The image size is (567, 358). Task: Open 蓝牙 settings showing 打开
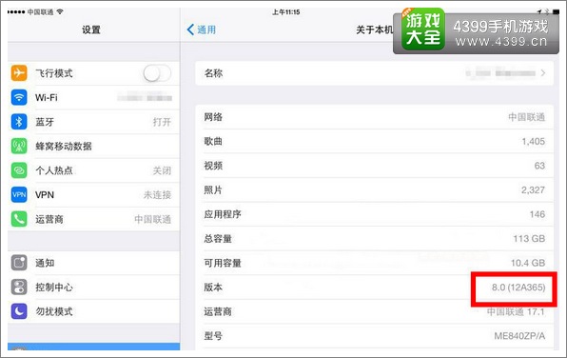coord(93,122)
